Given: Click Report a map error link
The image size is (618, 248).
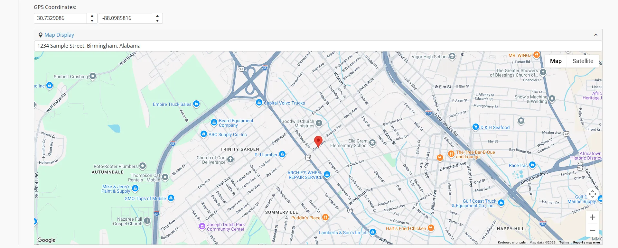Looking at the screenshot, I should (586, 243).
